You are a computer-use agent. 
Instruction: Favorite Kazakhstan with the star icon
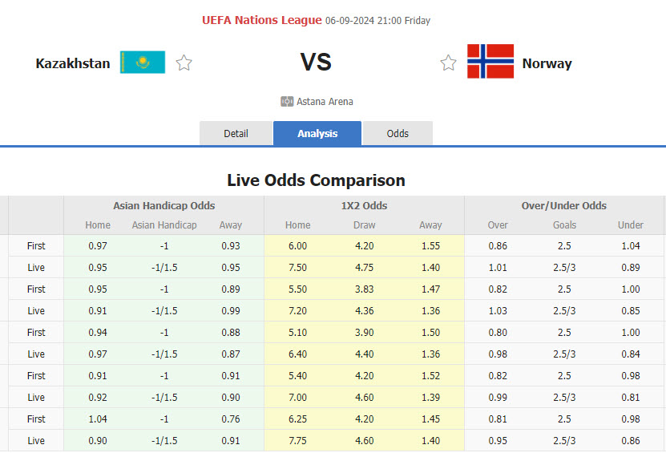(184, 63)
